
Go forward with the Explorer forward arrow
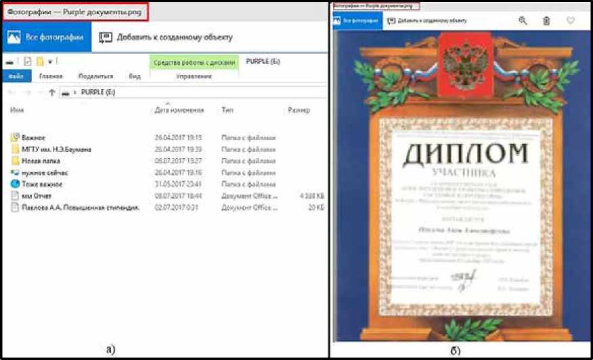pyautogui.click(x=28, y=93)
